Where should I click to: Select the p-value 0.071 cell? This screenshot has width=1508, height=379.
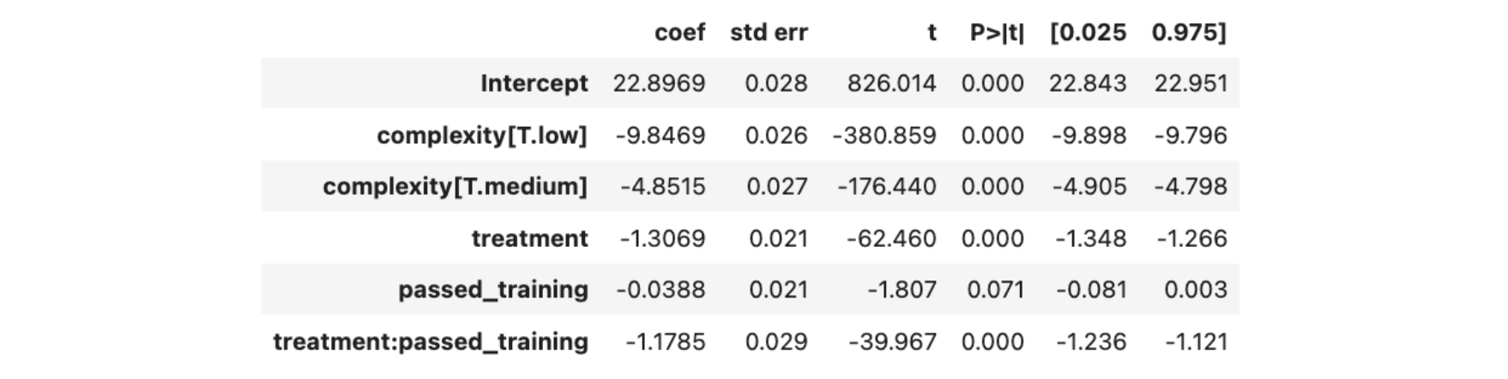(x=995, y=290)
